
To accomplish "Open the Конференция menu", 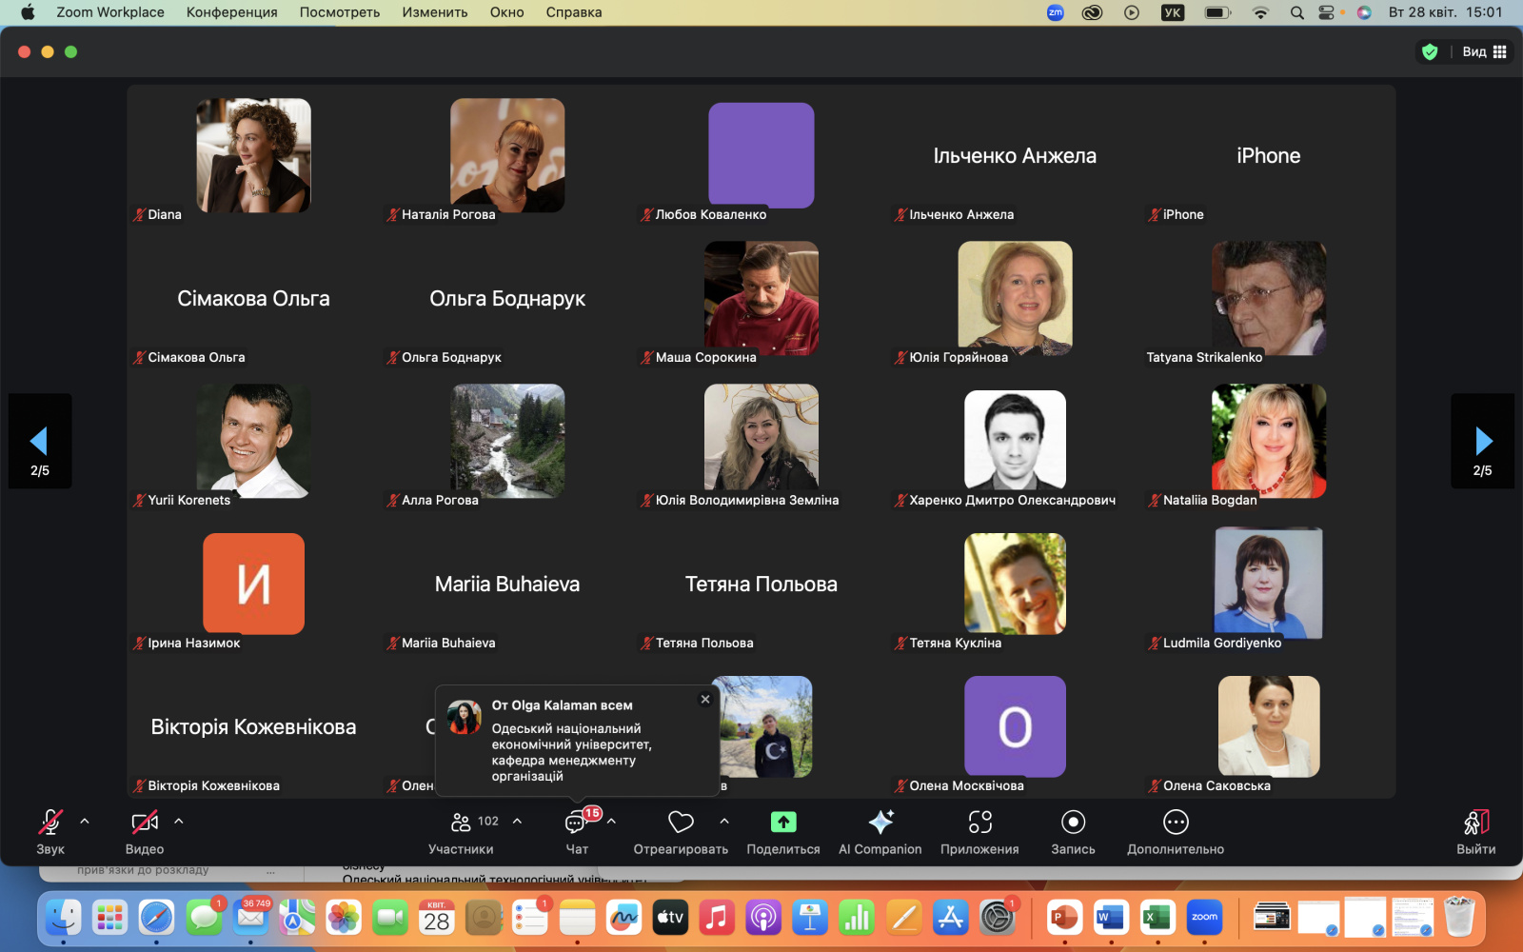I will pos(231,12).
